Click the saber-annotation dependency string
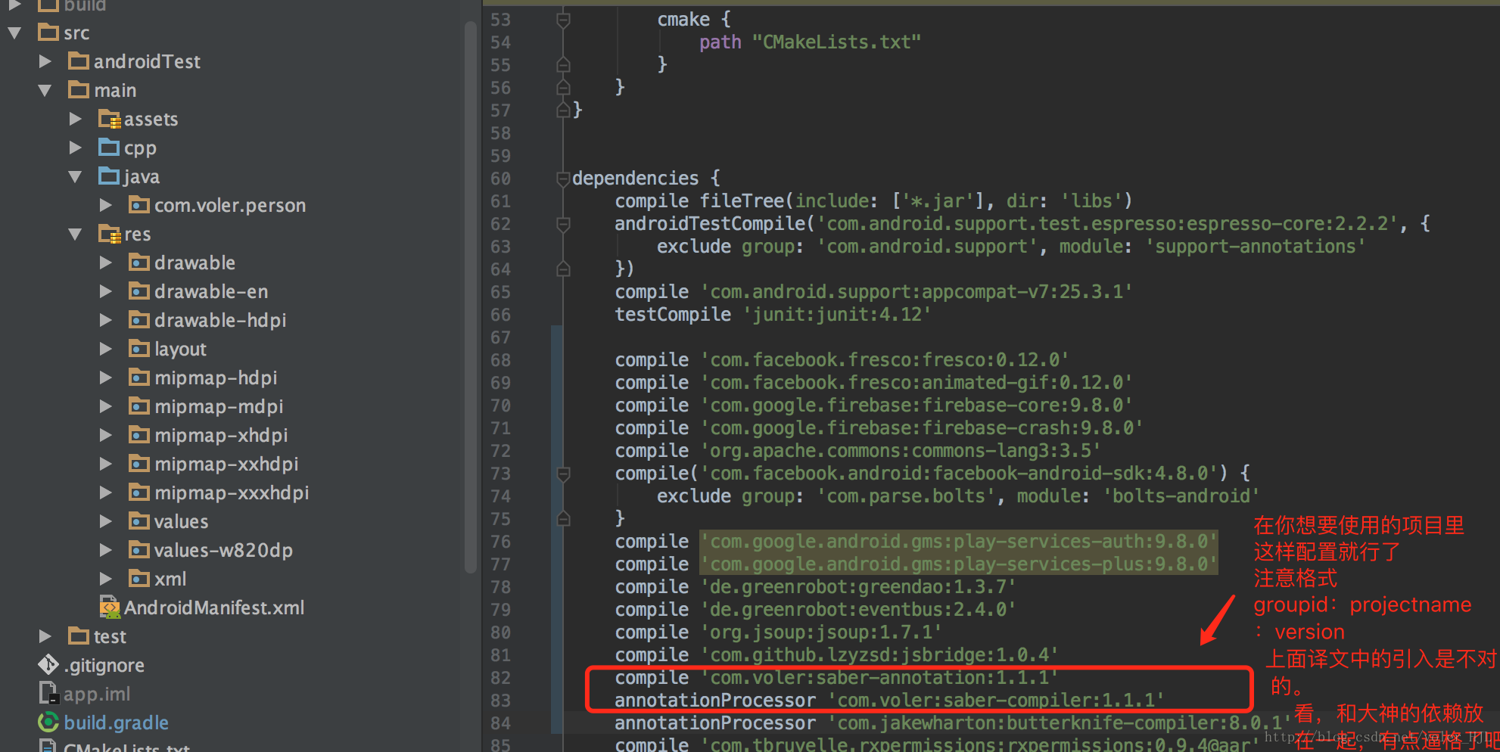This screenshot has width=1500, height=752. [879, 678]
